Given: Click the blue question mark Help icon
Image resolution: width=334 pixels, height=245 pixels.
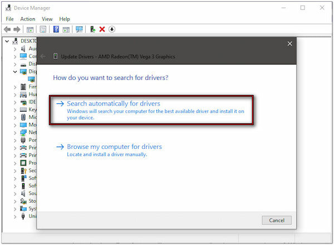Looking at the screenshot, I should pos(56,29).
